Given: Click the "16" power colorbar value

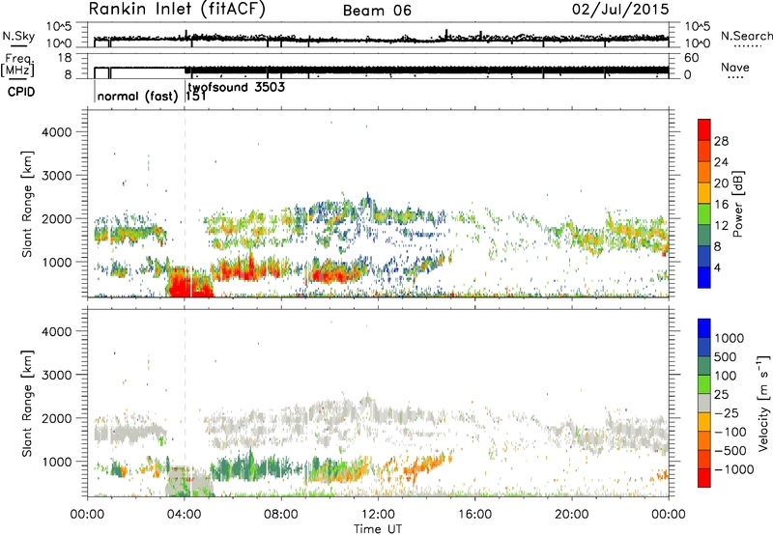Looking at the screenshot, I should (721, 205).
